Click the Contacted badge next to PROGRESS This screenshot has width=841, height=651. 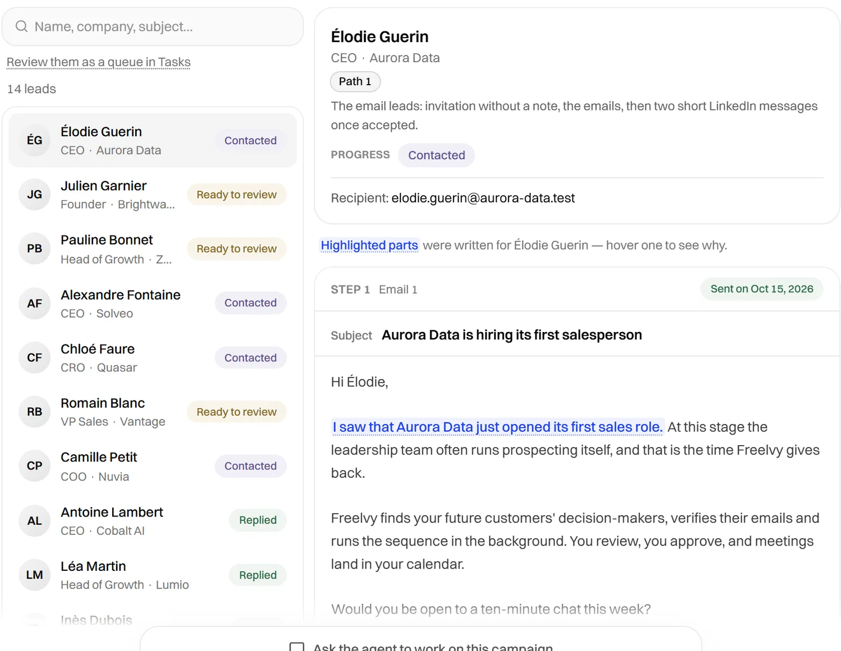[x=436, y=155]
